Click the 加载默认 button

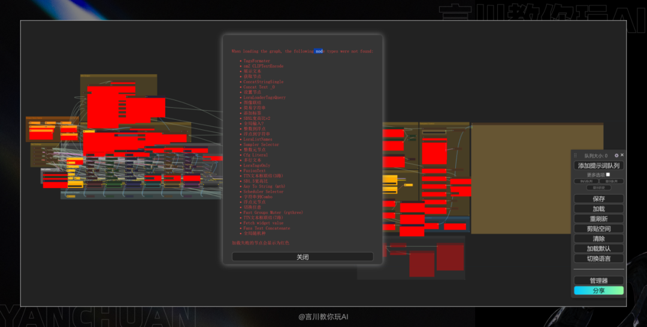pyautogui.click(x=598, y=248)
